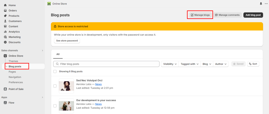Click See store password button
The width and height of the screenshot is (269, 114).
pyautogui.click(x=67, y=41)
